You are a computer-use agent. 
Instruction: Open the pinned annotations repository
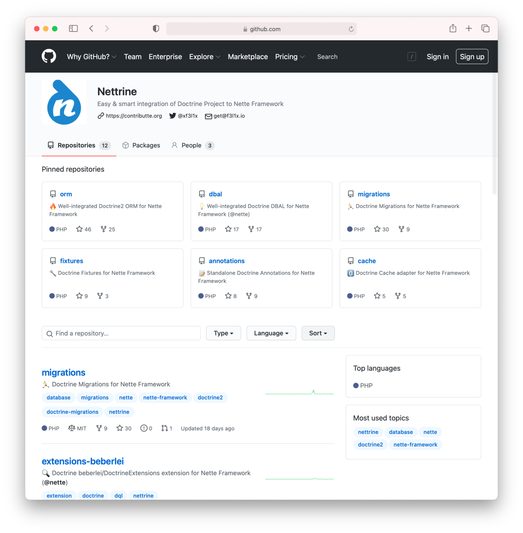tap(227, 261)
